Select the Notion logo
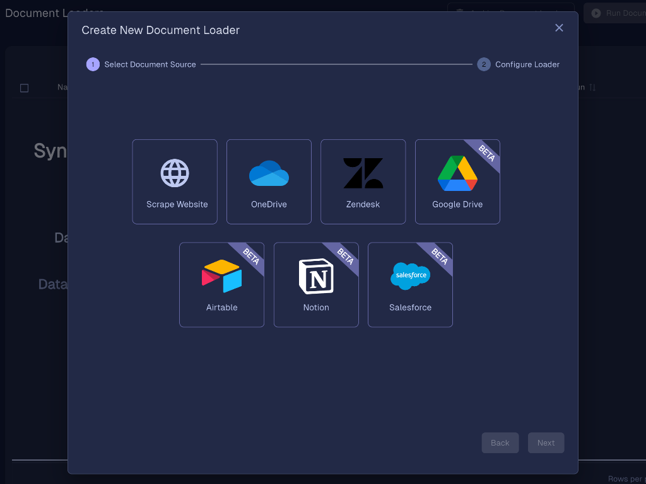The height and width of the screenshot is (484, 646). pos(316,277)
